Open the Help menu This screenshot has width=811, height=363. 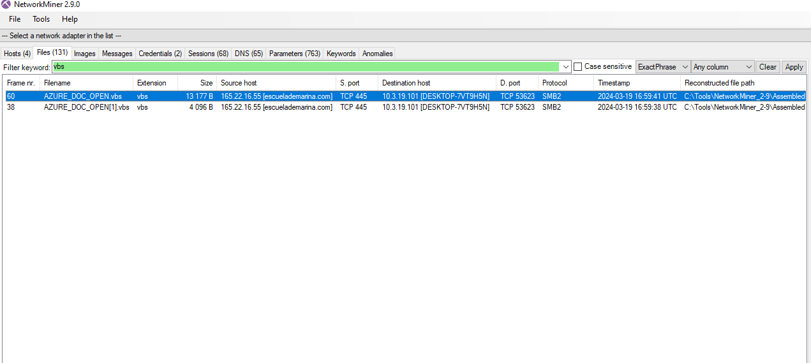(70, 19)
